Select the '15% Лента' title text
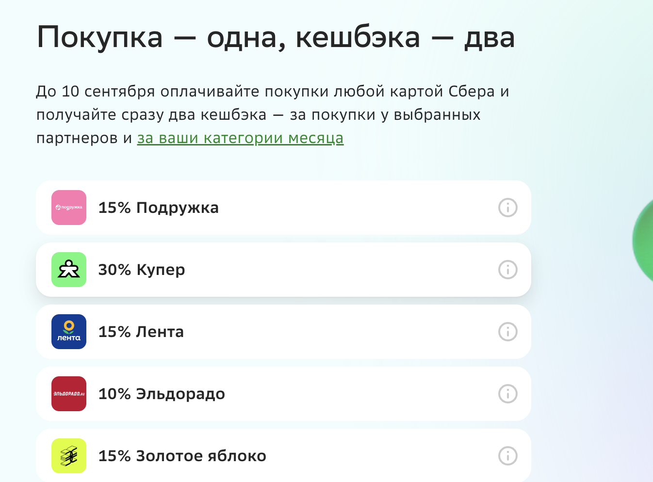This screenshot has width=653, height=482. click(141, 332)
